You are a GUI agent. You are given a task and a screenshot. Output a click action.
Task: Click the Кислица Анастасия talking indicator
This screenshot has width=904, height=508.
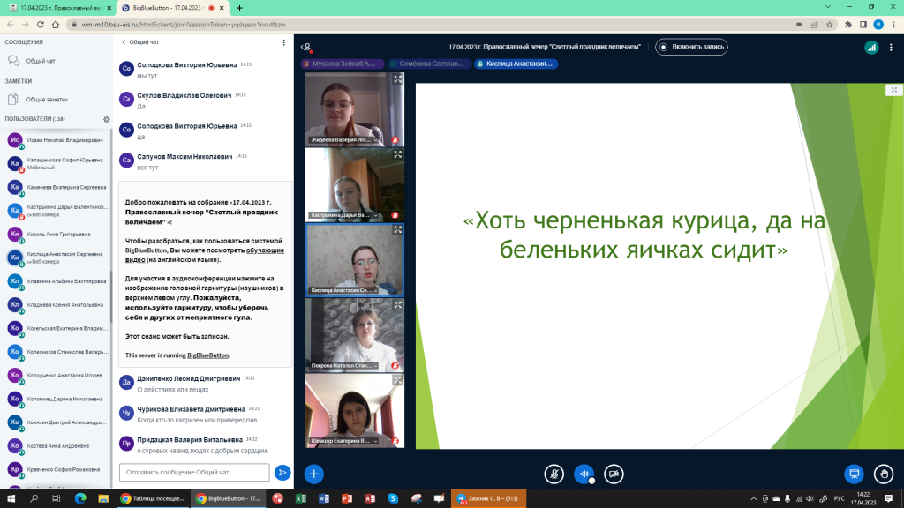pyautogui.click(x=515, y=63)
